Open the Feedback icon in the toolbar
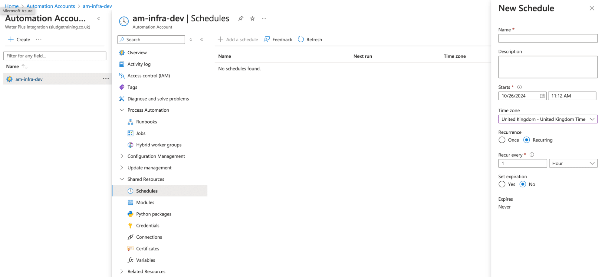 pos(267,40)
